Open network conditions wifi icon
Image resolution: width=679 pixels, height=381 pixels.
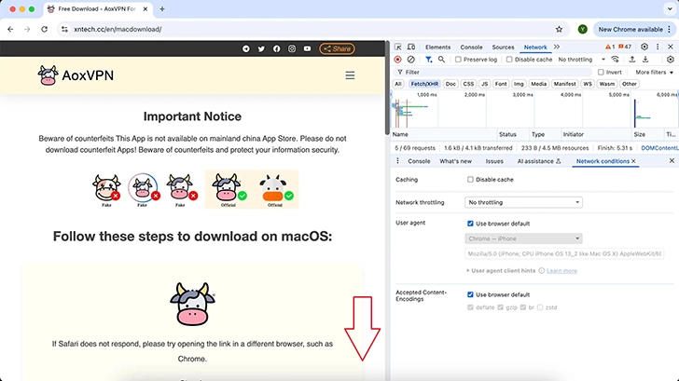[615, 60]
